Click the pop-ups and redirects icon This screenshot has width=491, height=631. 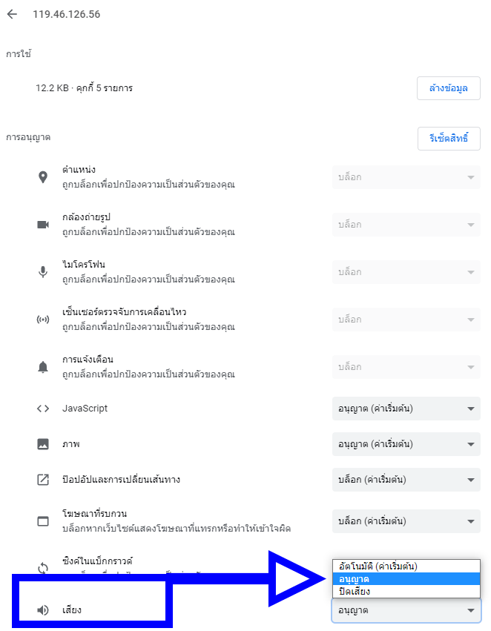tap(43, 480)
